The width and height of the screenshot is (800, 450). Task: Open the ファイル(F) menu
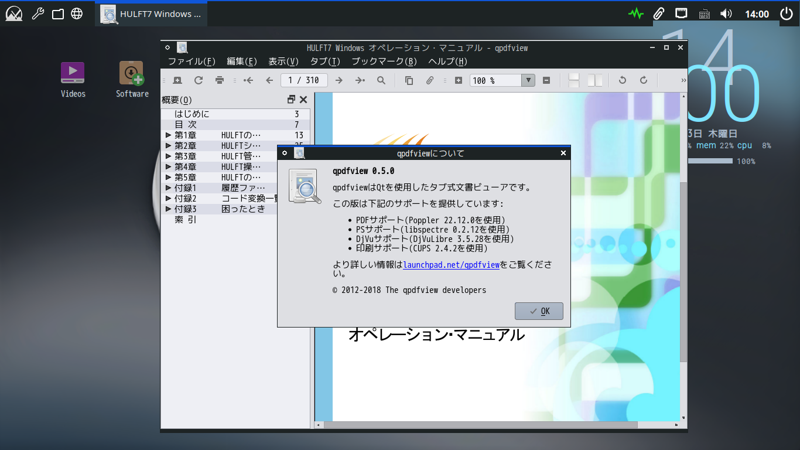192,62
